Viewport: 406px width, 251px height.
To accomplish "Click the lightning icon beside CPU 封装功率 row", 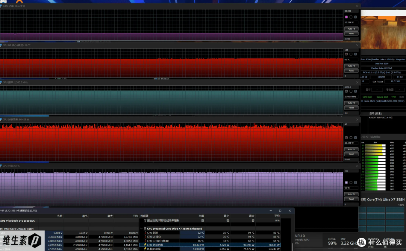I will [145, 245].
